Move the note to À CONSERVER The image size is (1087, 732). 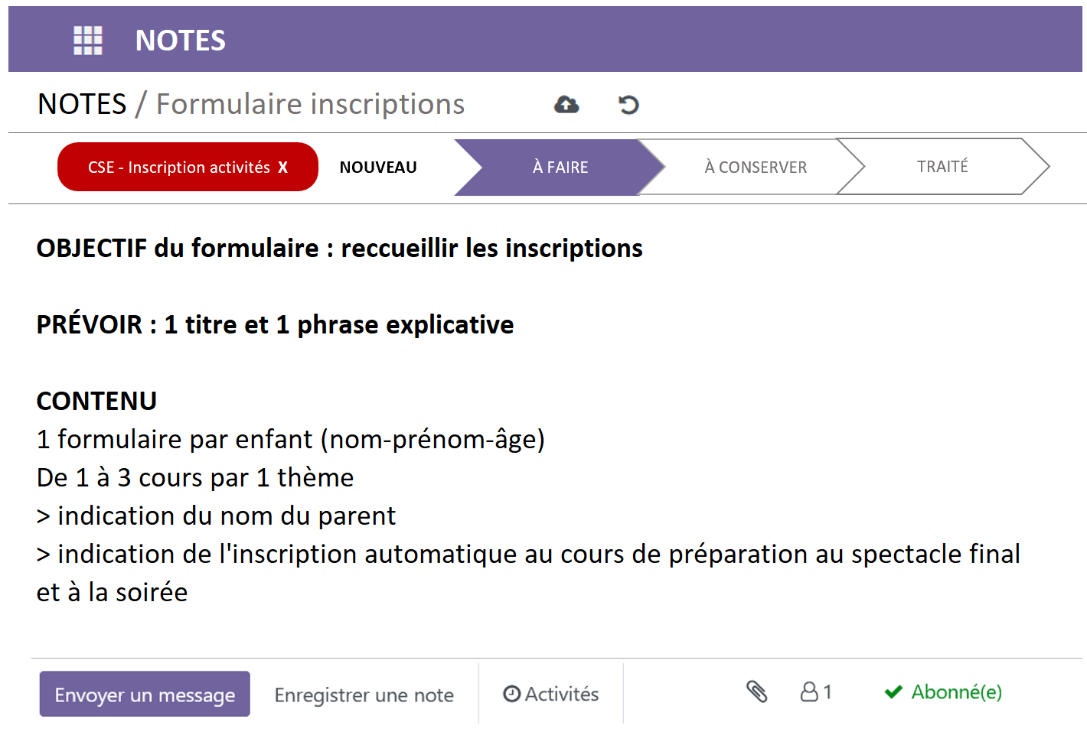pyautogui.click(x=756, y=168)
